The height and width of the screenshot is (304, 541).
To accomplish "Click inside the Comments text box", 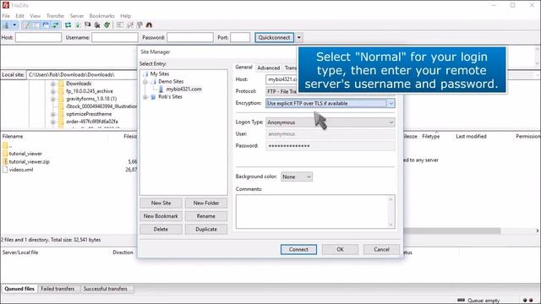I will point(315,212).
